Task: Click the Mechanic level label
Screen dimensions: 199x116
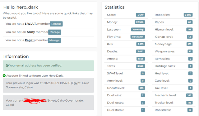Action: [166, 95]
